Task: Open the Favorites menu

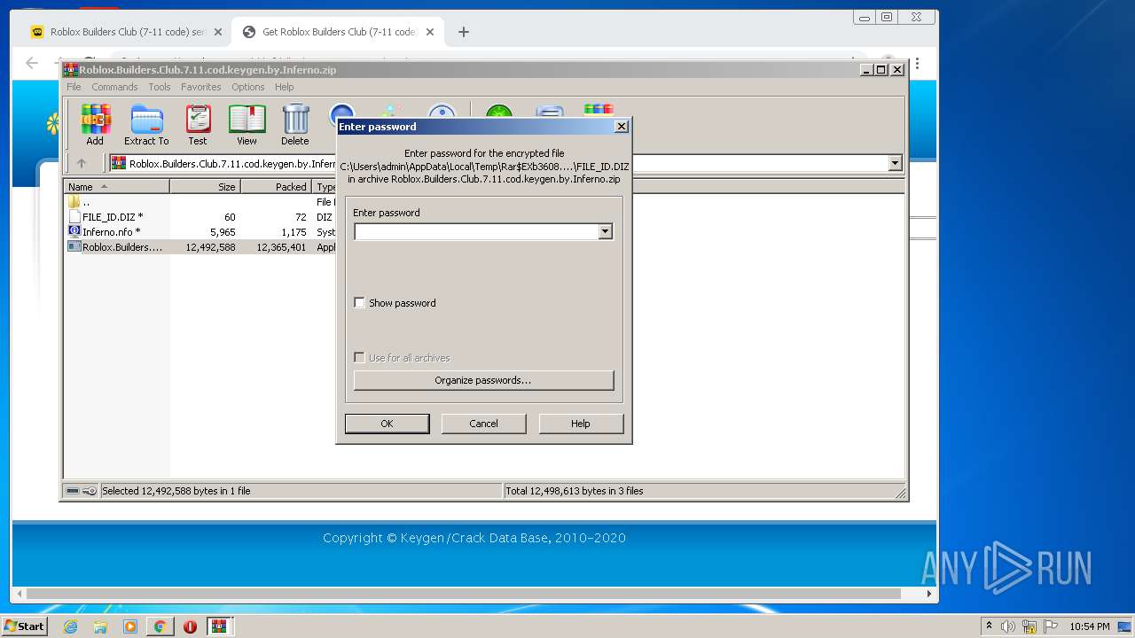Action: coord(201,87)
